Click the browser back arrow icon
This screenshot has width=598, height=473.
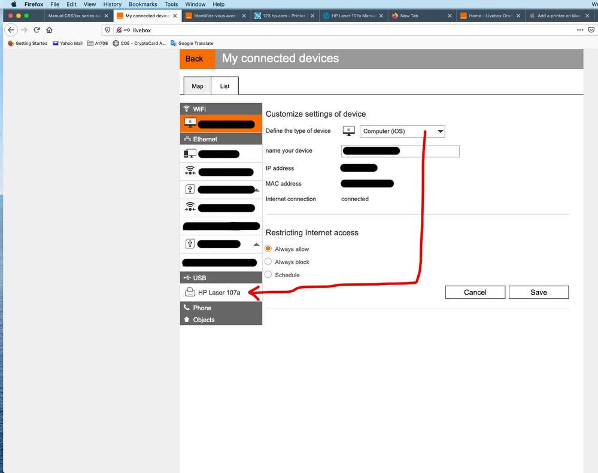pyautogui.click(x=10, y=30)
